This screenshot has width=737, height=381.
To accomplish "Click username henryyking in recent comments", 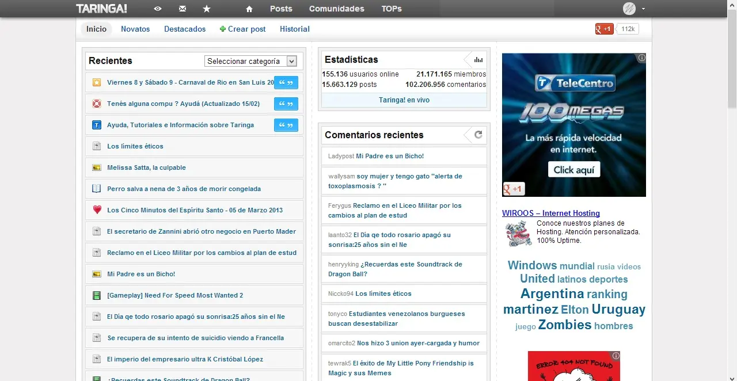I will coord(343,264).
